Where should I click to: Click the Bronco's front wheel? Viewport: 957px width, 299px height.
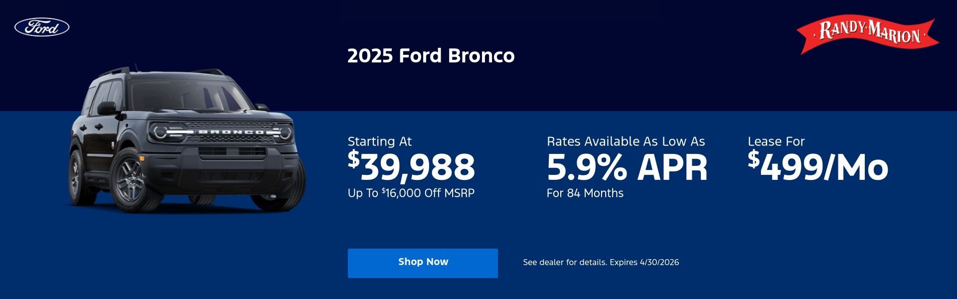click(x=131, y=179)
